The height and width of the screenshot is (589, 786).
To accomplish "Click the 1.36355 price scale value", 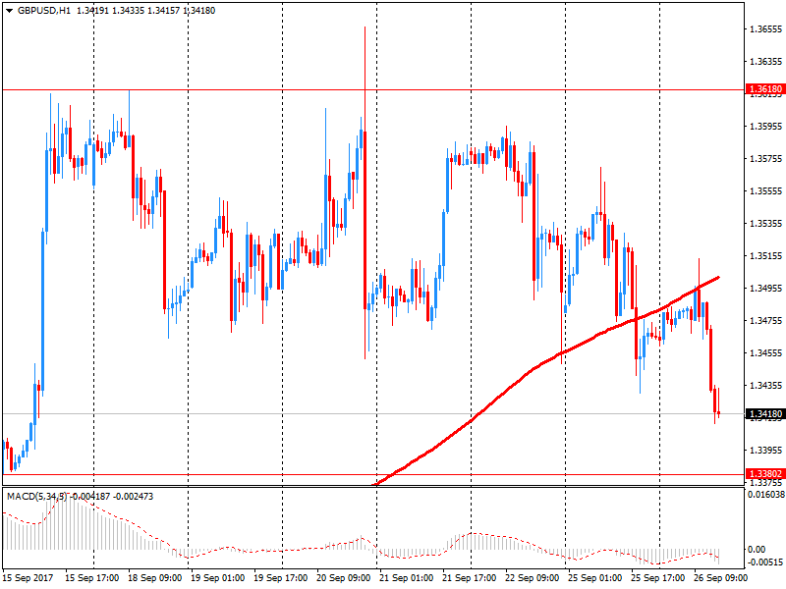I will click(765, 62).
